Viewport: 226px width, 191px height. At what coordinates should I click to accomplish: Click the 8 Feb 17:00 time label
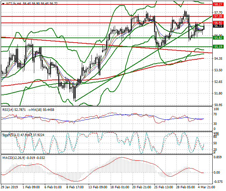[x=75, y=187]
